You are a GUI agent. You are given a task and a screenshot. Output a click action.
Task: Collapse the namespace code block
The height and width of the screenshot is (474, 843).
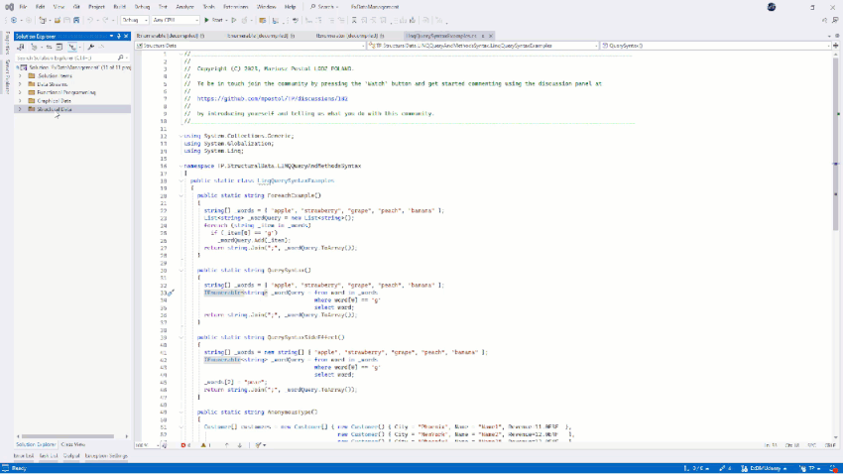(180, 166)
